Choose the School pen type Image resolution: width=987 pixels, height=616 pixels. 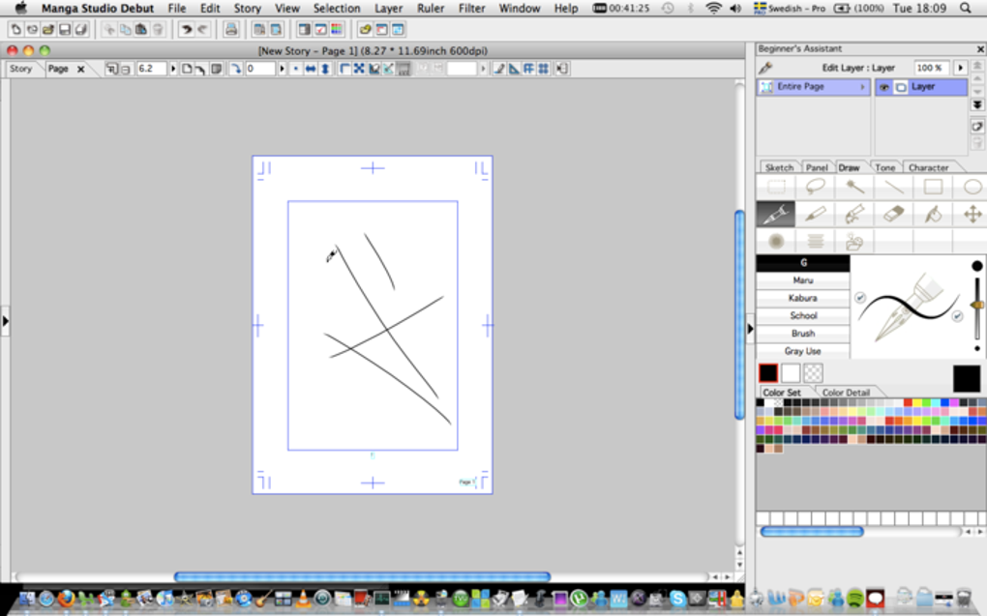802,315
